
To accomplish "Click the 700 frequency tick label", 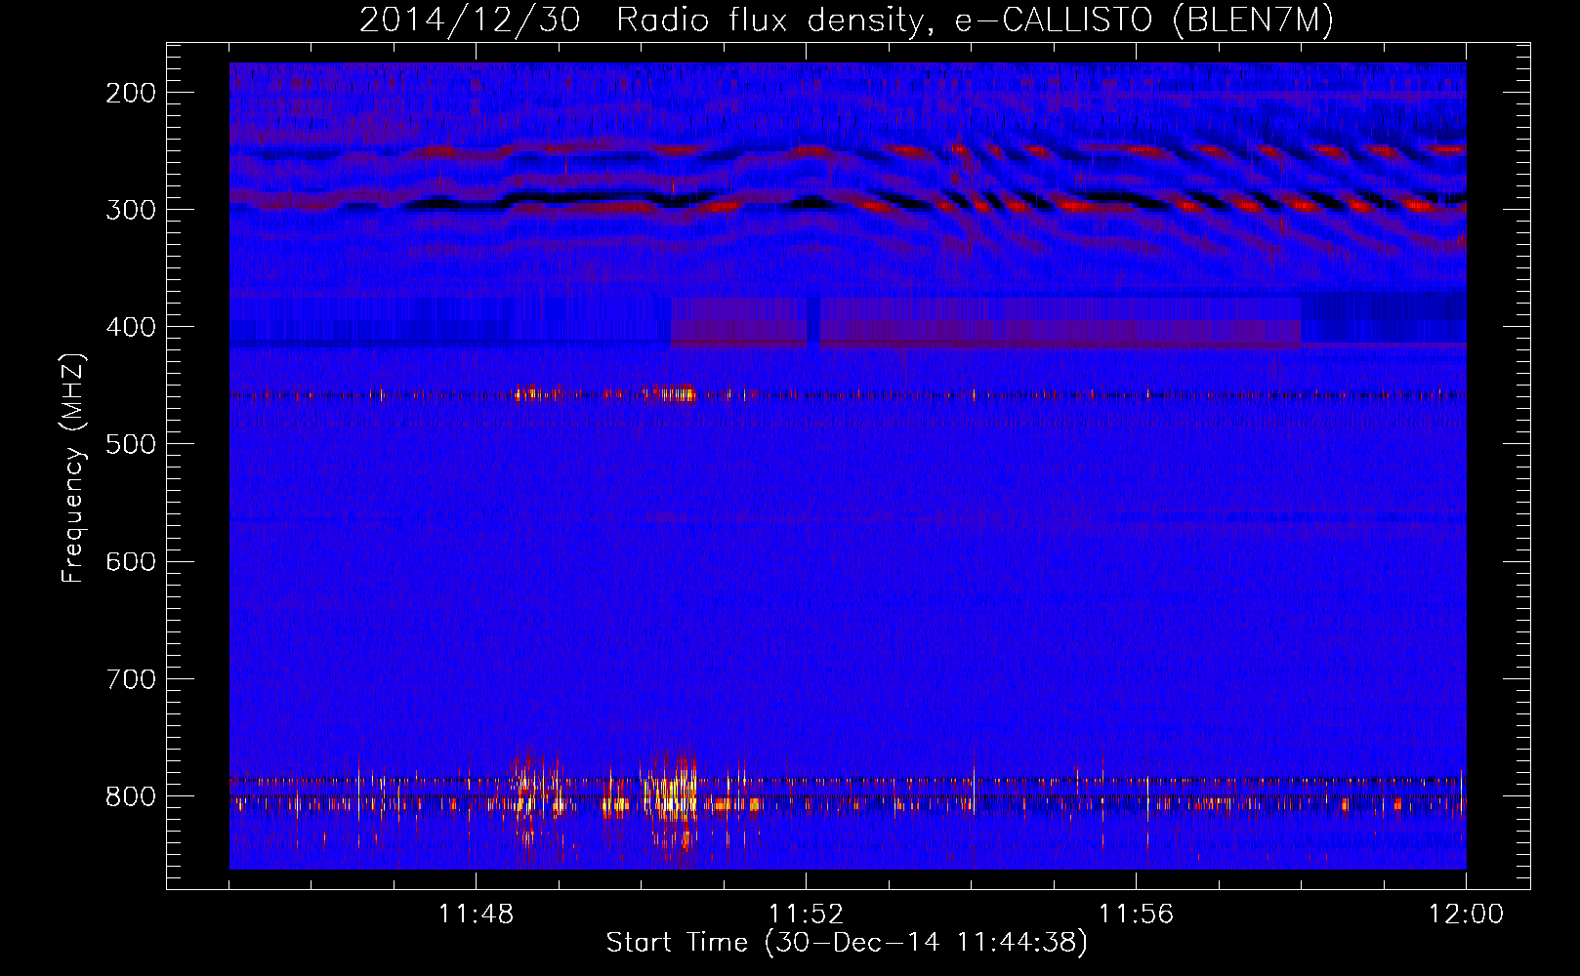I will point(131,678).
